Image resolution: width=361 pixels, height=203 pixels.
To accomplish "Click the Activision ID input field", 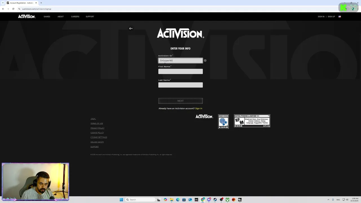I will click(180, 60).
